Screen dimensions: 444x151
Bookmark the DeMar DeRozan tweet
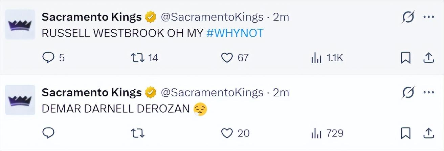click(405, 133)
